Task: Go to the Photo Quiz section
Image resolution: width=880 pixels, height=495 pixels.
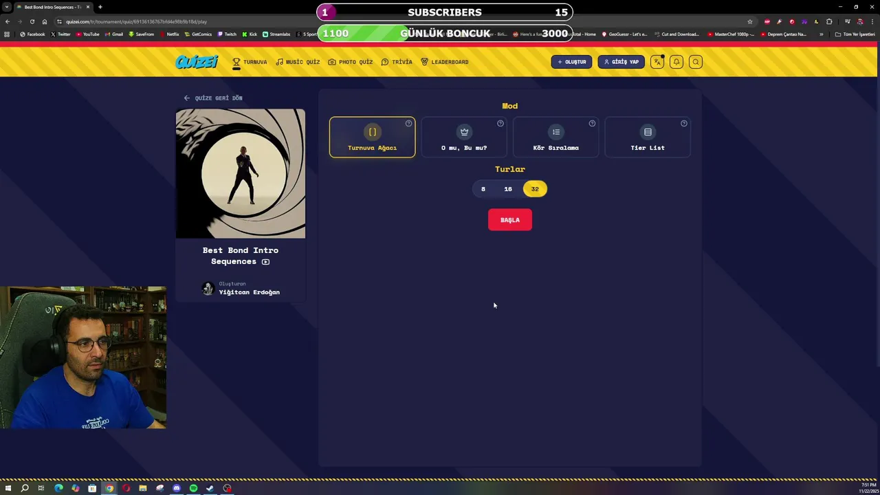Action: [351, 62]
